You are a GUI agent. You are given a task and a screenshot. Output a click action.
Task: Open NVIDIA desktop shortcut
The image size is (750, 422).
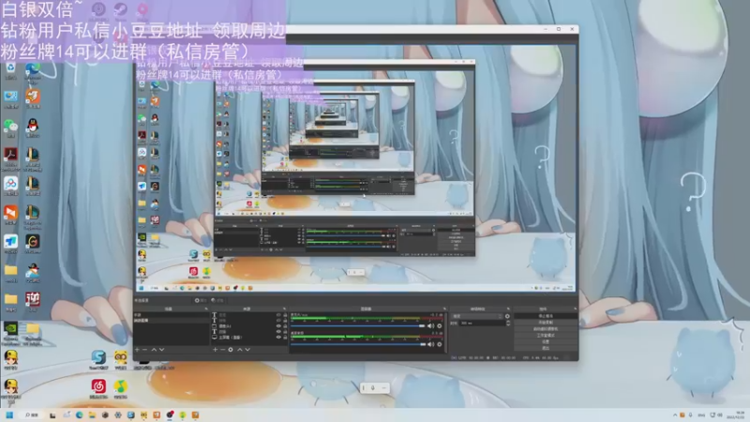(10, 333)
